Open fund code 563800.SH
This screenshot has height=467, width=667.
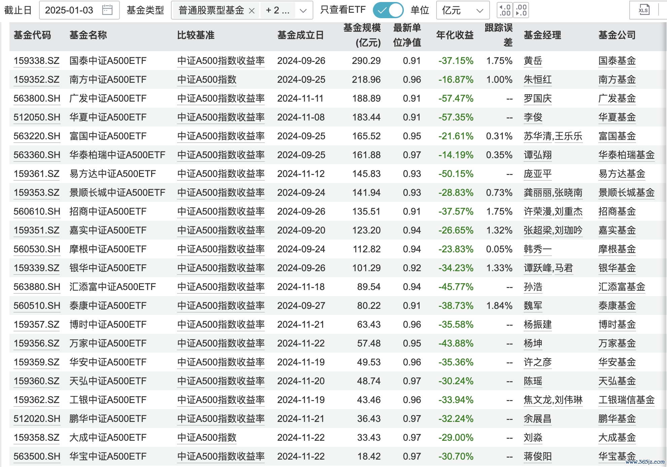[x=37, y=99]
